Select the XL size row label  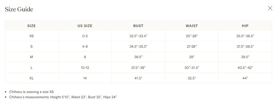31,78
